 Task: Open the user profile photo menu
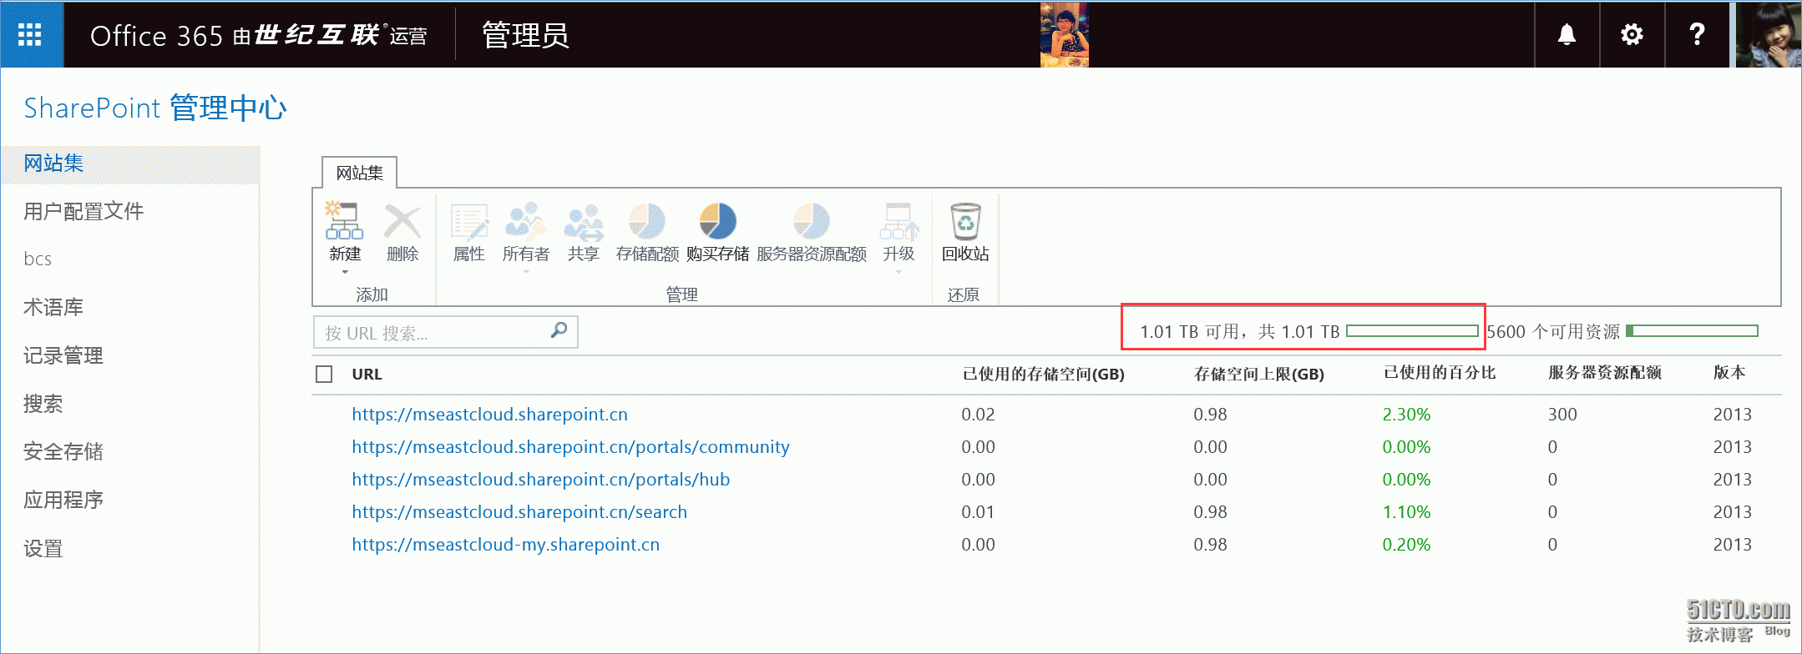(x=1769, y=34)
